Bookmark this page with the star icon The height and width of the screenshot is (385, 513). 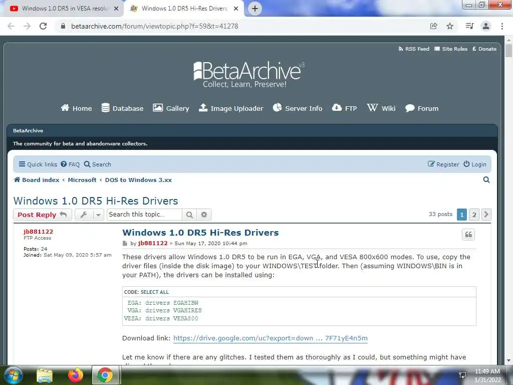point(450,26)
